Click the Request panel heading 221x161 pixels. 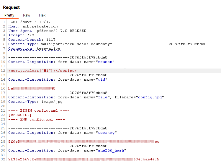[x=12, y=7]
